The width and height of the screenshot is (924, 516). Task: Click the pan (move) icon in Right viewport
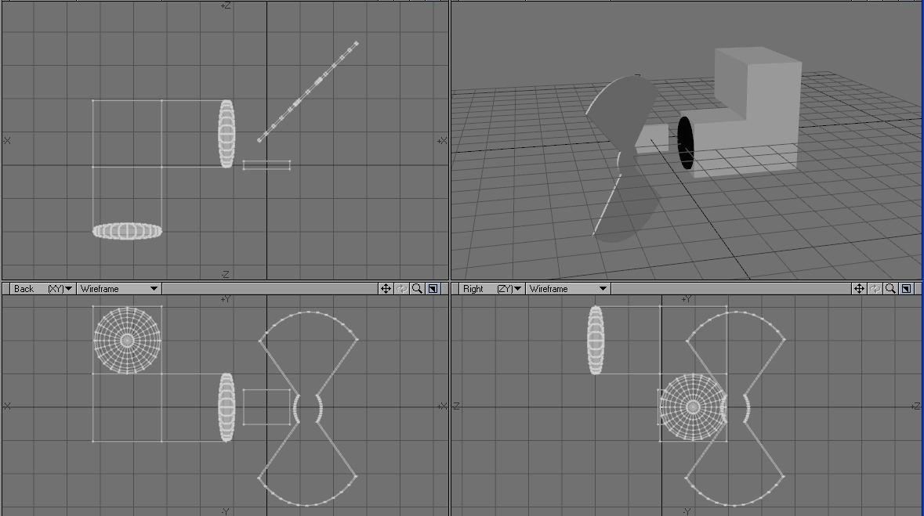pyautogui.click(x=859, y=289)
